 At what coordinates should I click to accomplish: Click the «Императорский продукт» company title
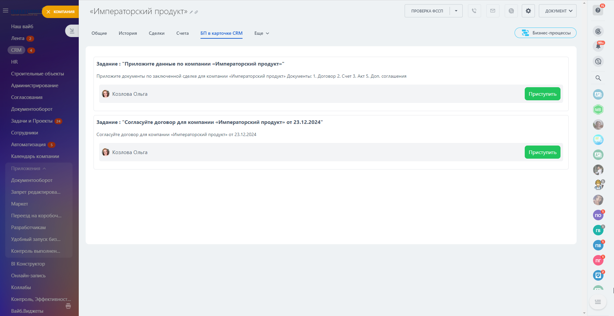coord(138,11)
